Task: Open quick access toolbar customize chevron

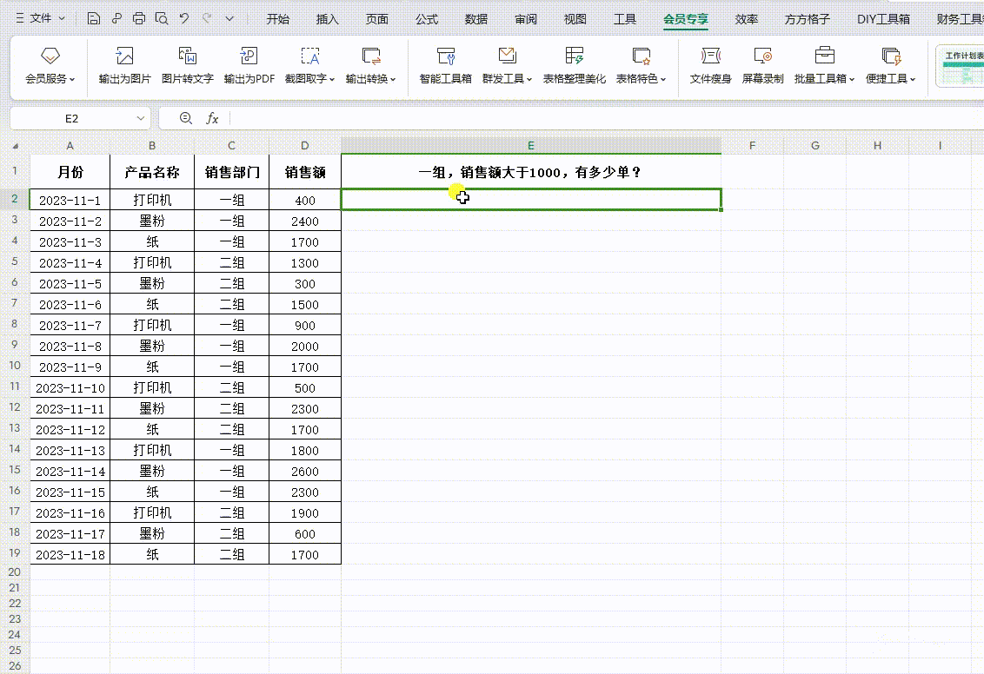Action: coord(229,19)
